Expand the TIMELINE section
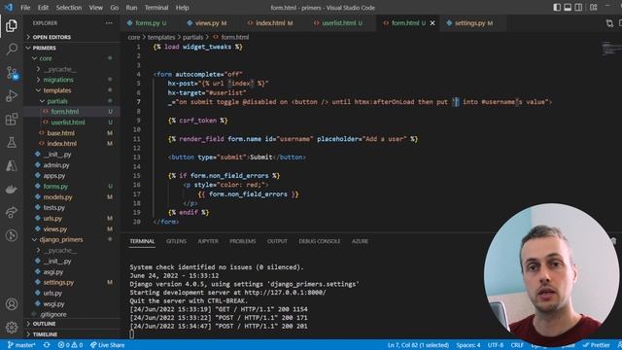Viewport: 622px width, 350px height. (71, 334)
